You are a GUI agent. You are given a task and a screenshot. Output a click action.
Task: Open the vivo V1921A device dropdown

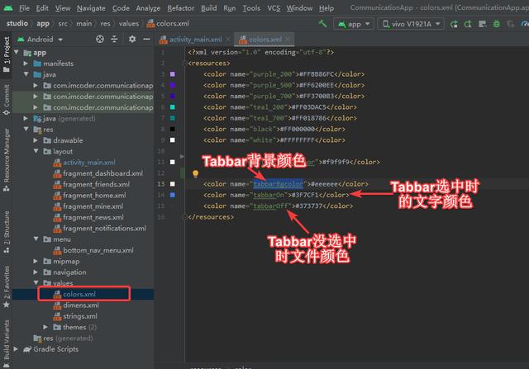click(x=411, y=24)
